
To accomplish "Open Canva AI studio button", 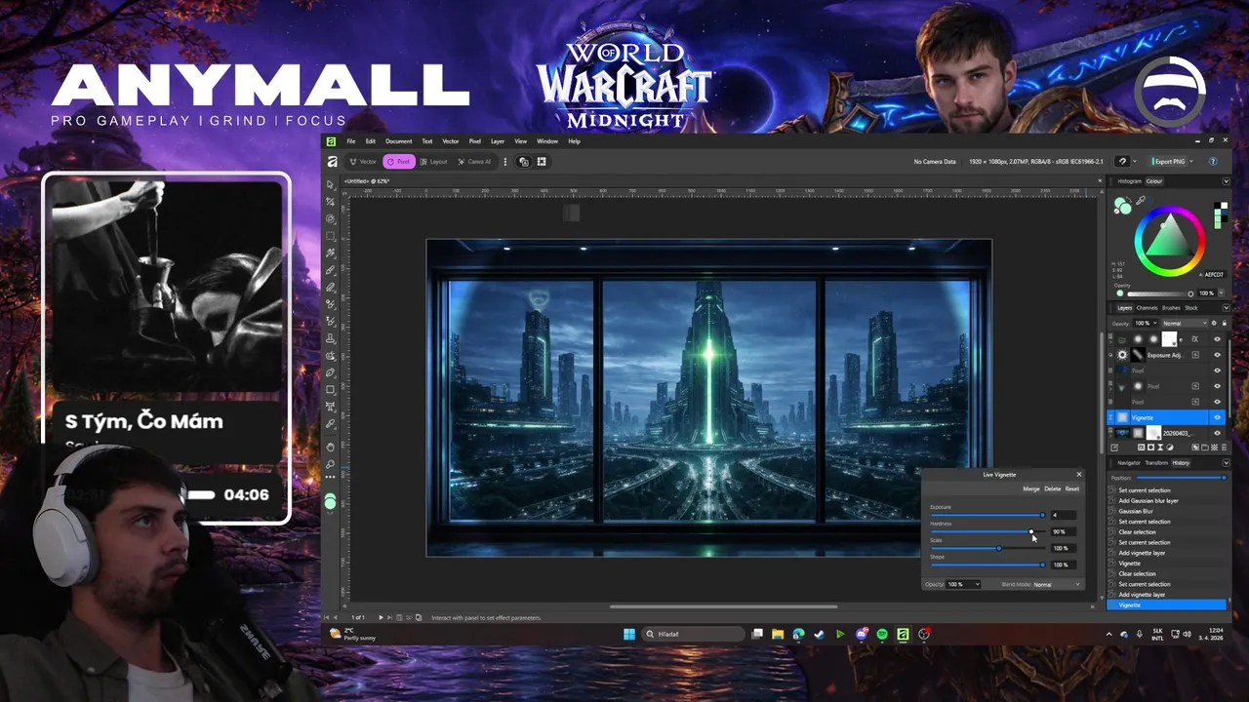I will [x=474, y=161].
